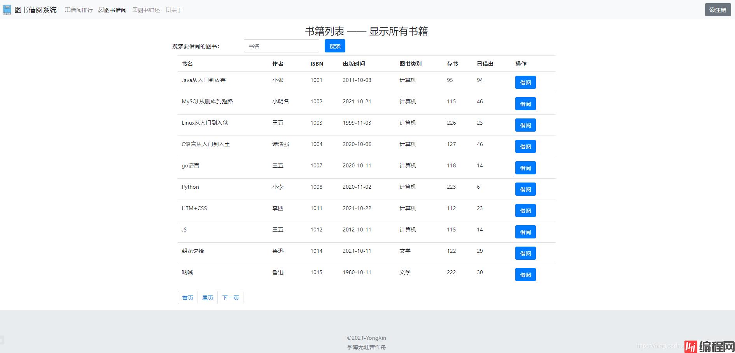Click the 搜索 search button
Viewport: 735px width, 353px height.
(x=335, y=46)
